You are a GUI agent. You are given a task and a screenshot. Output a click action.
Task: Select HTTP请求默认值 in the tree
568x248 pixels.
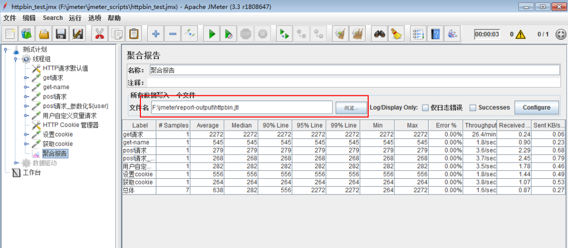[65, 68]
